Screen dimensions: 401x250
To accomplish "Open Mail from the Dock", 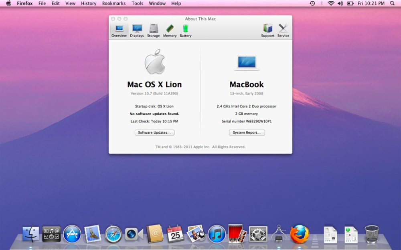I will (x=93, y=234).
